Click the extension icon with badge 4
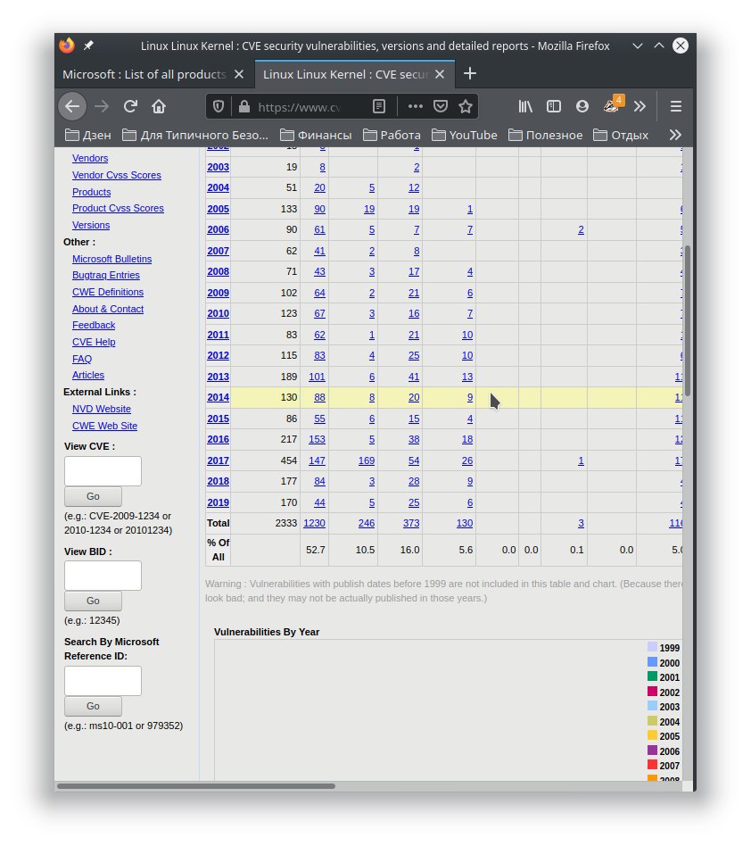Viewport: 751px width, 846px height. [x=613, y=104]
